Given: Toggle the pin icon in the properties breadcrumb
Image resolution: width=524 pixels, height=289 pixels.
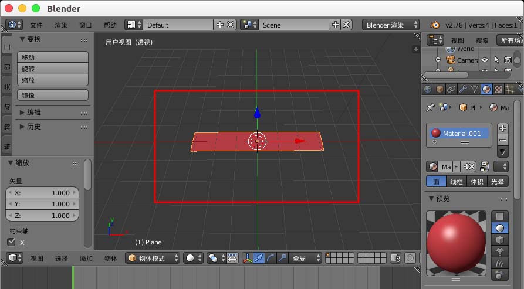Looking at the screenshot, I should (x=431, y=107).
